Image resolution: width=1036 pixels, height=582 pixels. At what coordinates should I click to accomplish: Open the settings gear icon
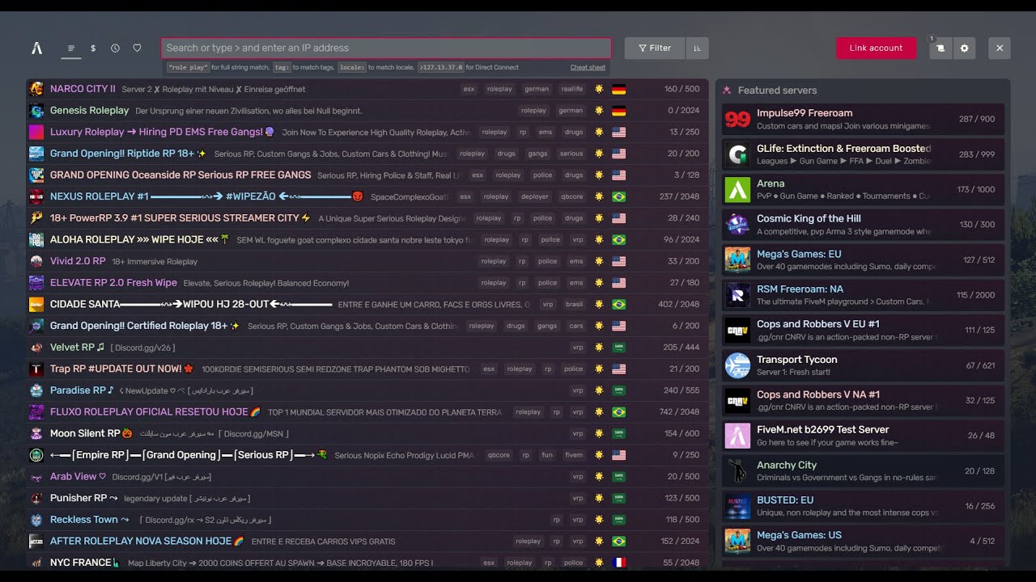click(x=964, y=48)
